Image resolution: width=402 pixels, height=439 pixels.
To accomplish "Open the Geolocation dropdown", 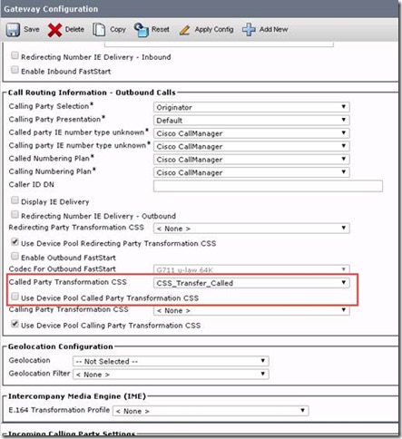I will click(171, 361).
